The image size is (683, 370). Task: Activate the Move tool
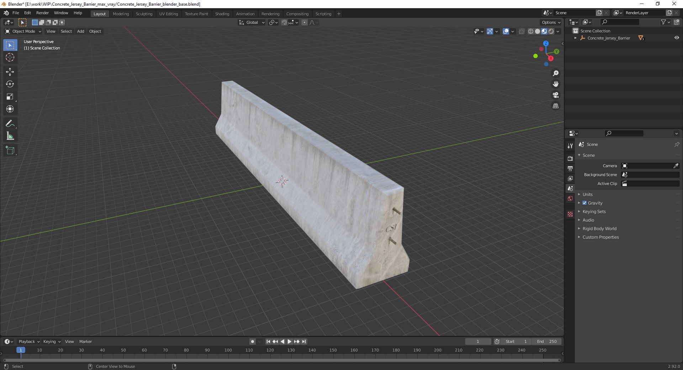[x=10, y=72]
